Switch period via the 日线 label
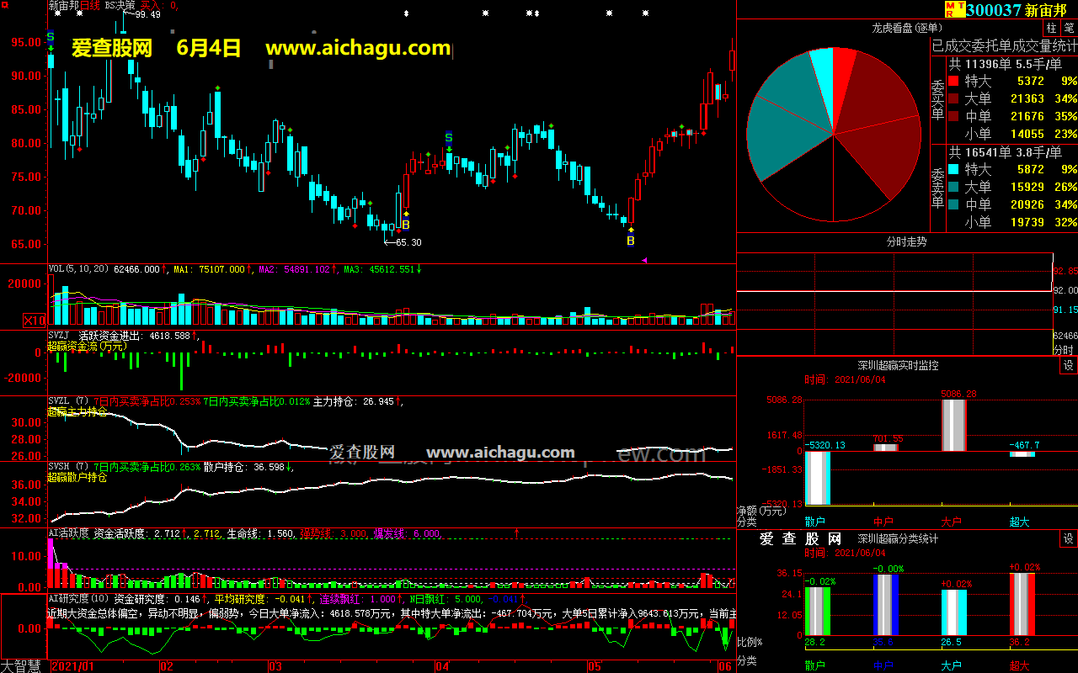 pos(89,5)
